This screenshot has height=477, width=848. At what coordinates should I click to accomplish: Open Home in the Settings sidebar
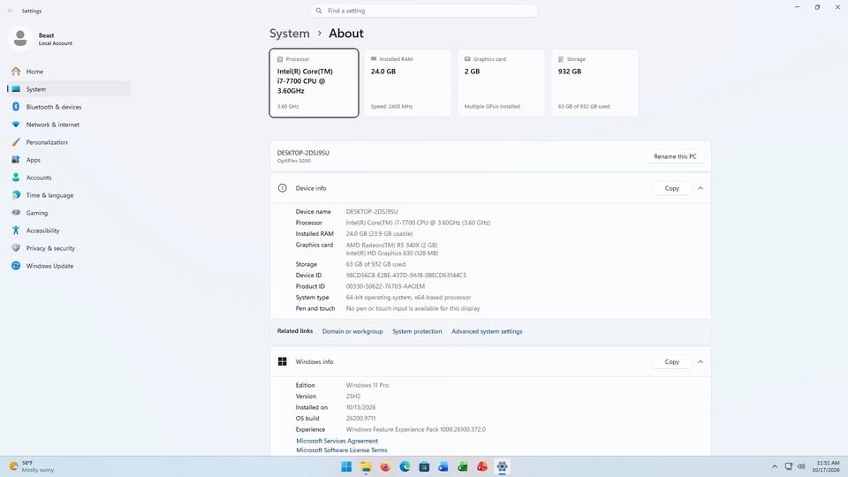69,72
